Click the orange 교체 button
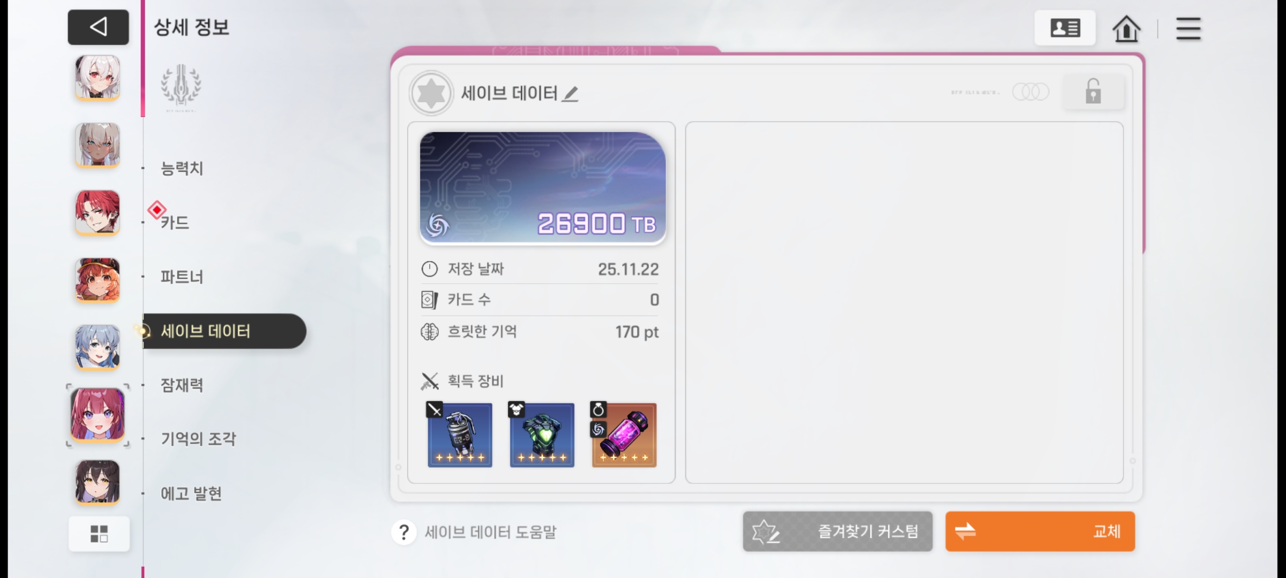This screenshot has width=1286, height=578. (x=1040, y=531)
